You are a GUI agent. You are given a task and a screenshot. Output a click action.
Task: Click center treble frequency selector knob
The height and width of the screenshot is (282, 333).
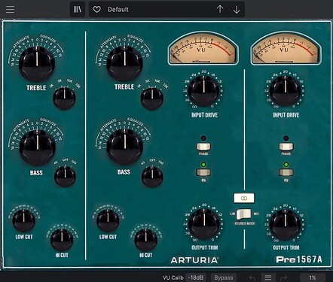152,99
